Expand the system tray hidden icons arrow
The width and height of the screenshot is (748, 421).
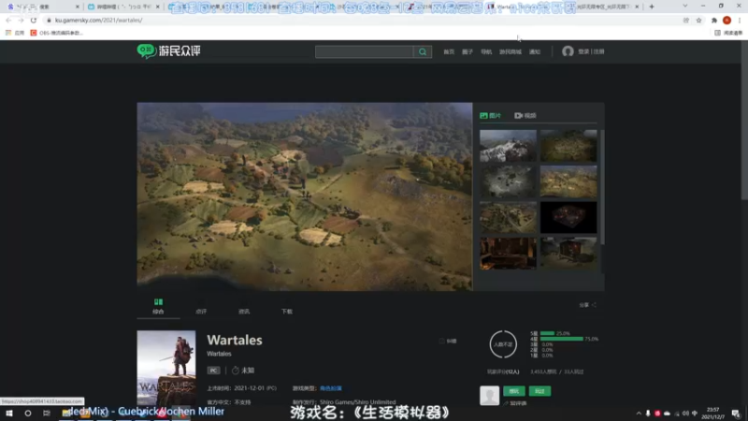pos(639,414)
